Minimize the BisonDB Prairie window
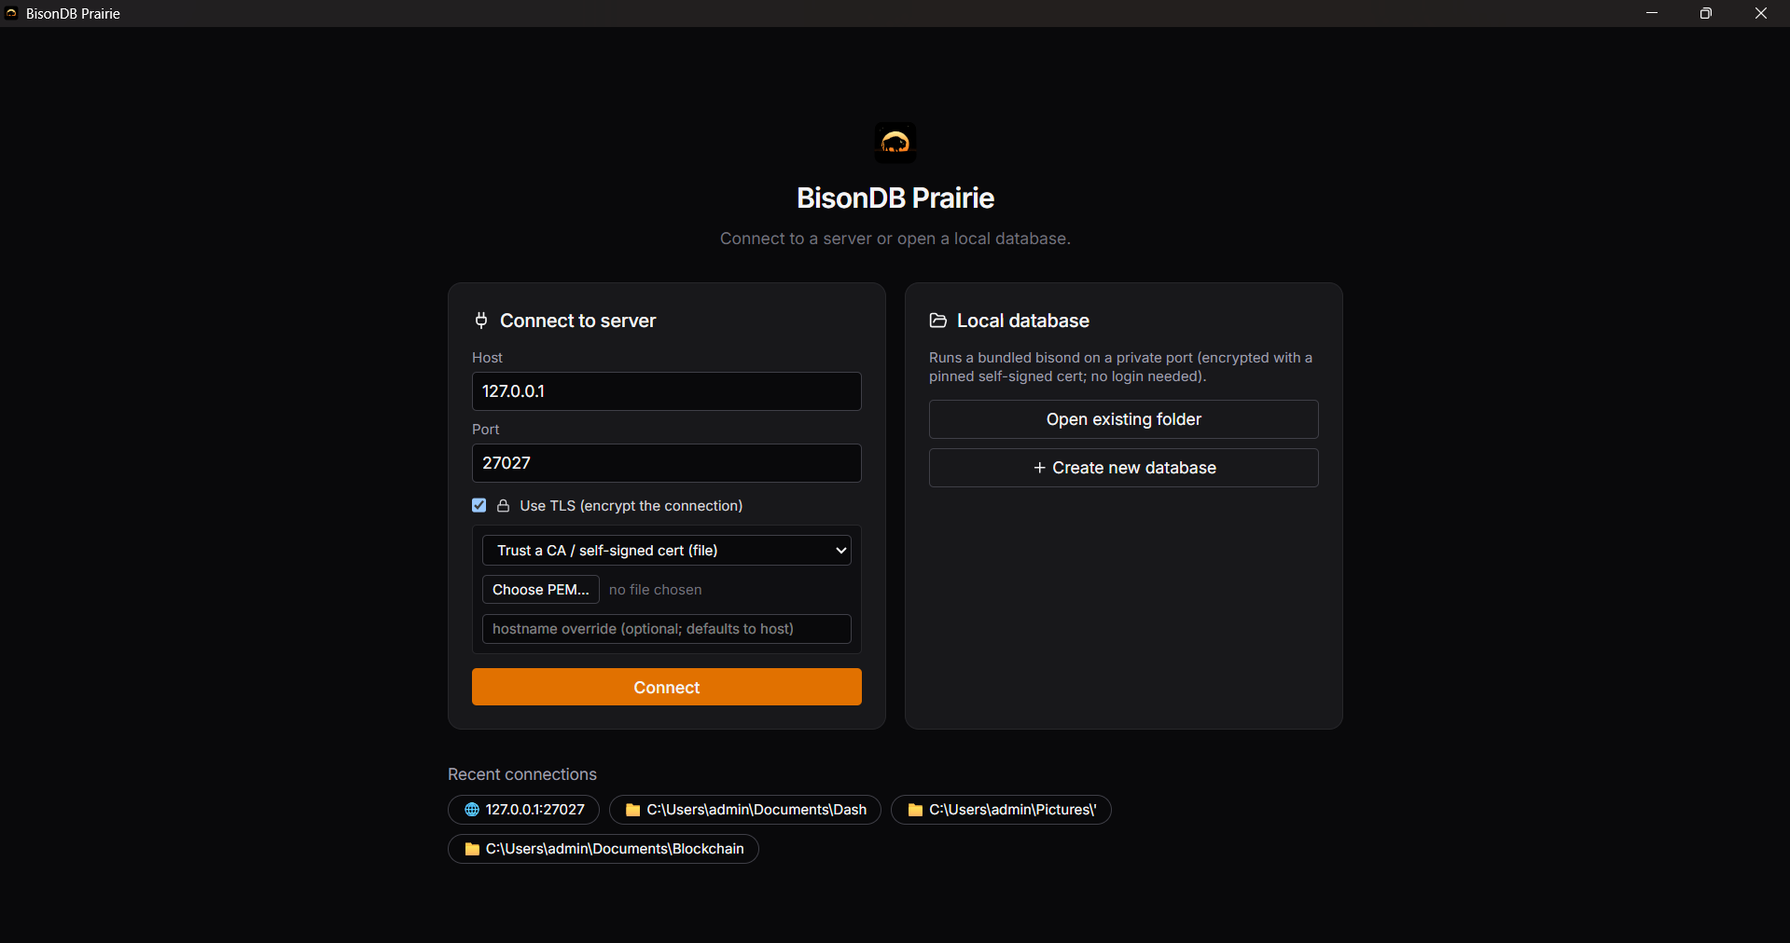Screen dimensions: 1790x943 pos(1652,13)
